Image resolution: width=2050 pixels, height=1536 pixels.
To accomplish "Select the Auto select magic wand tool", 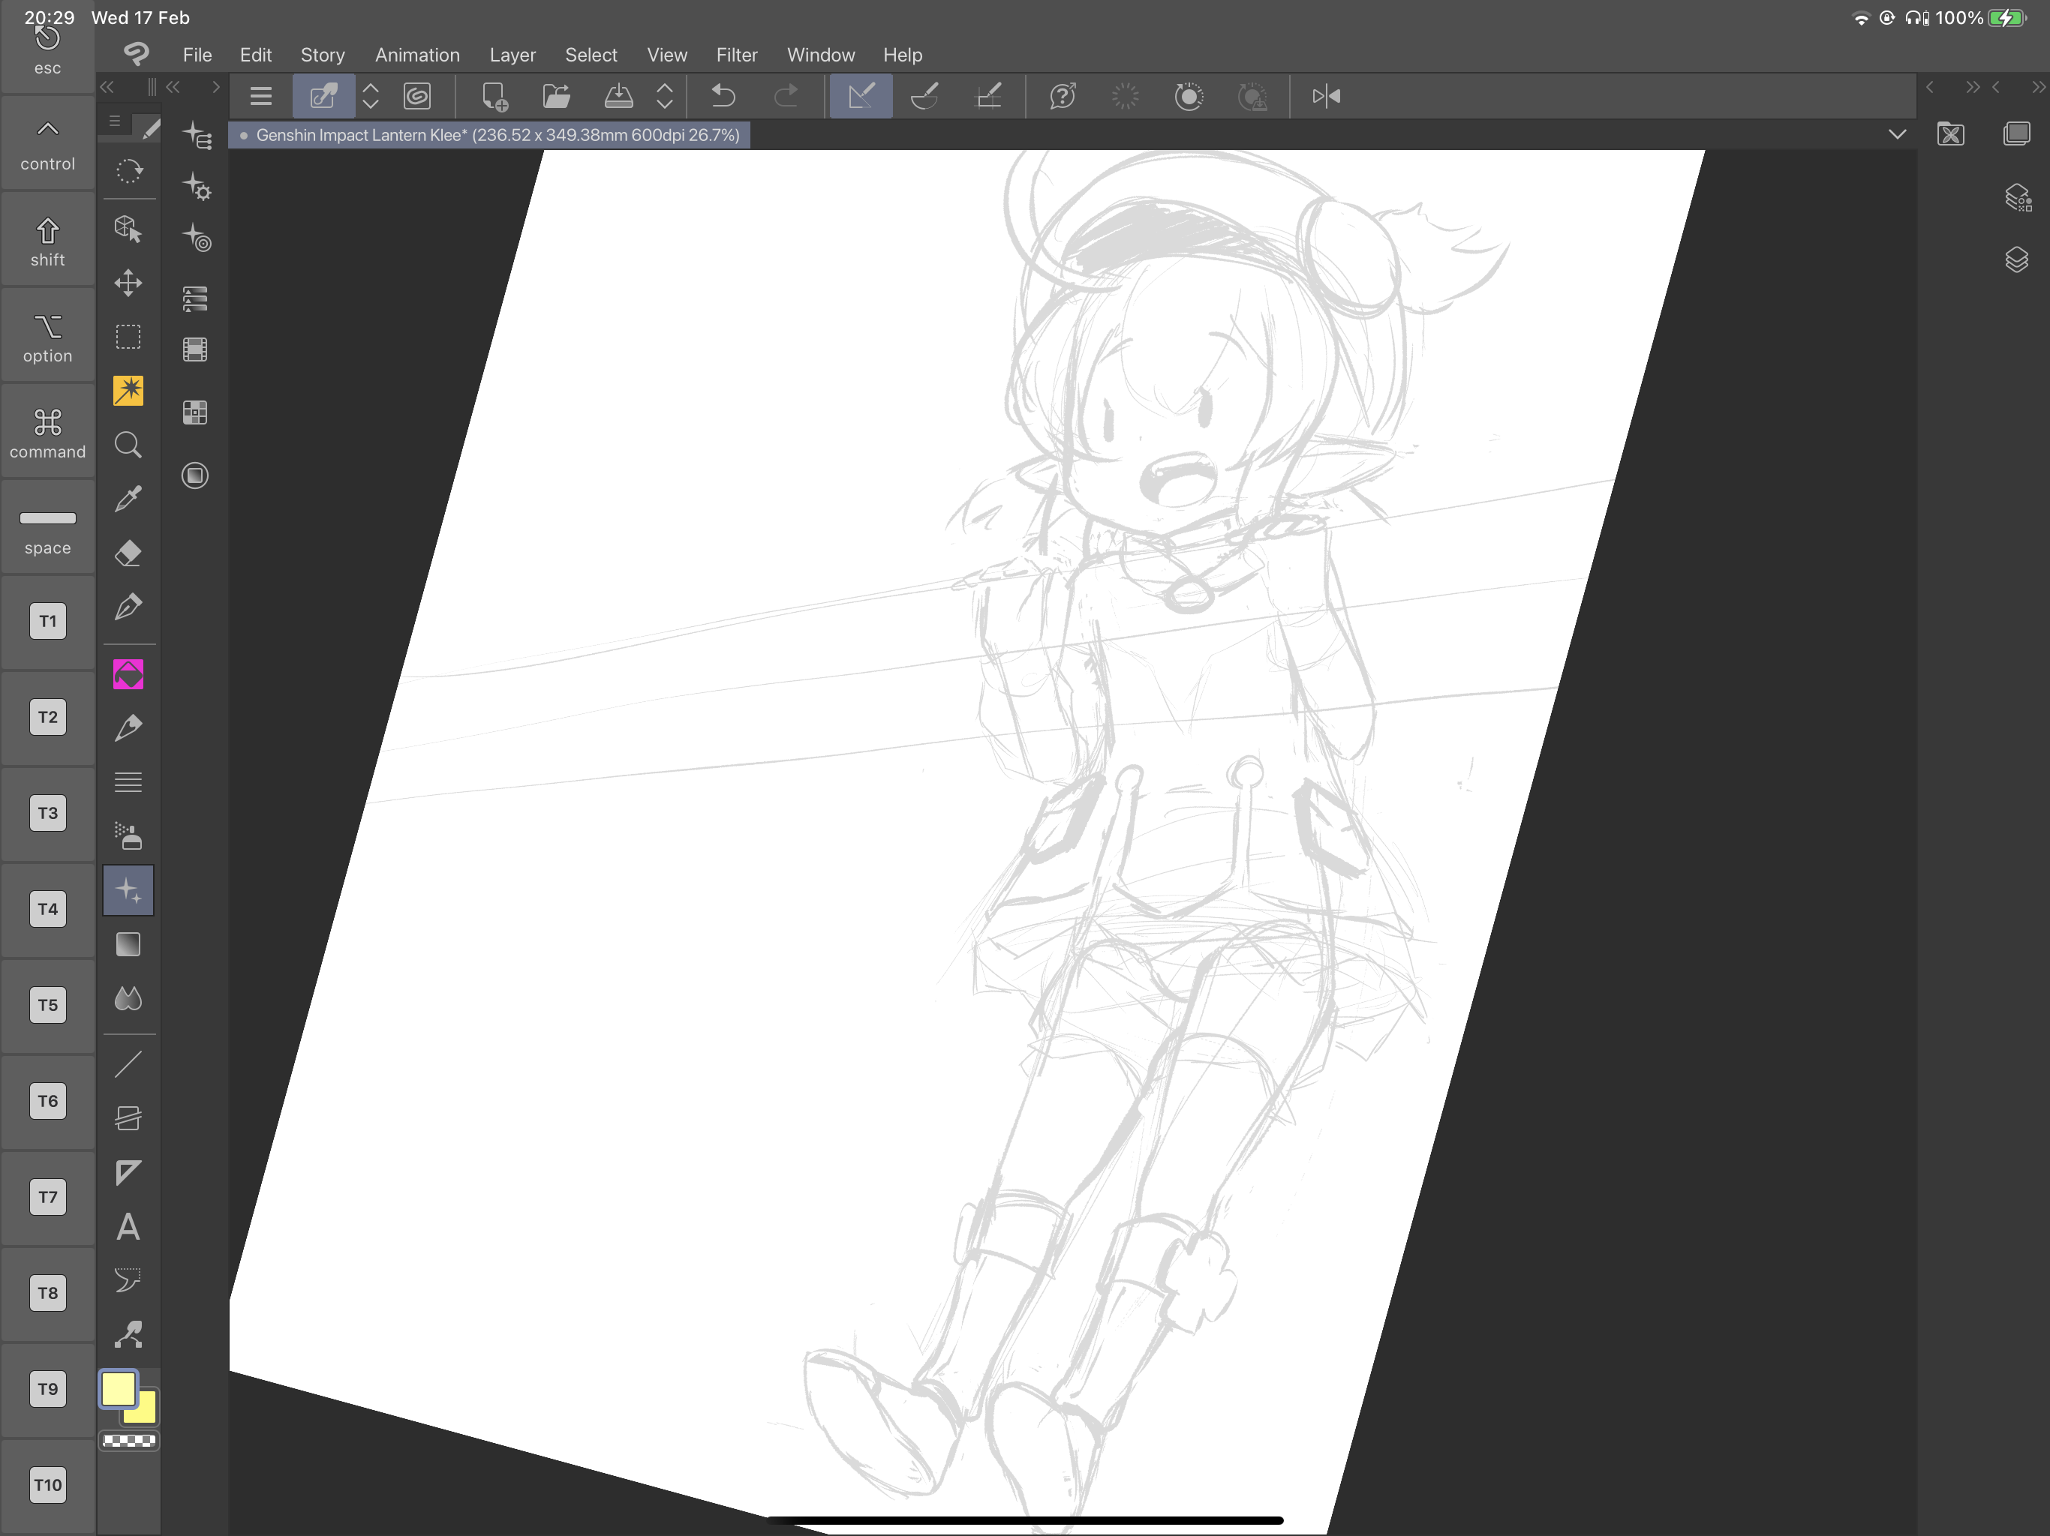I will pos(128,390).
